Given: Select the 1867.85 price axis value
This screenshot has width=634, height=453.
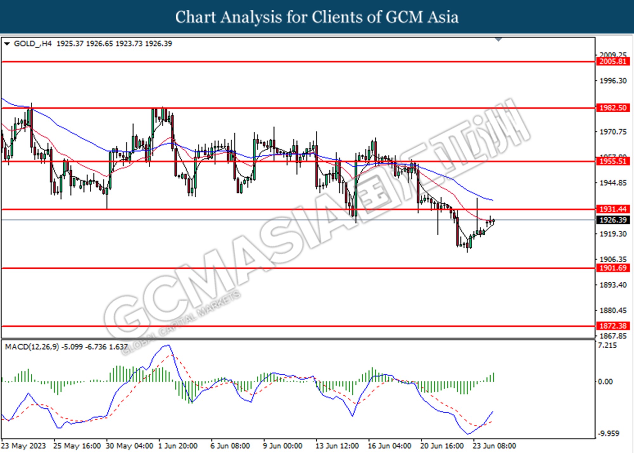Looking at the screenshot, I should (613, 336).
